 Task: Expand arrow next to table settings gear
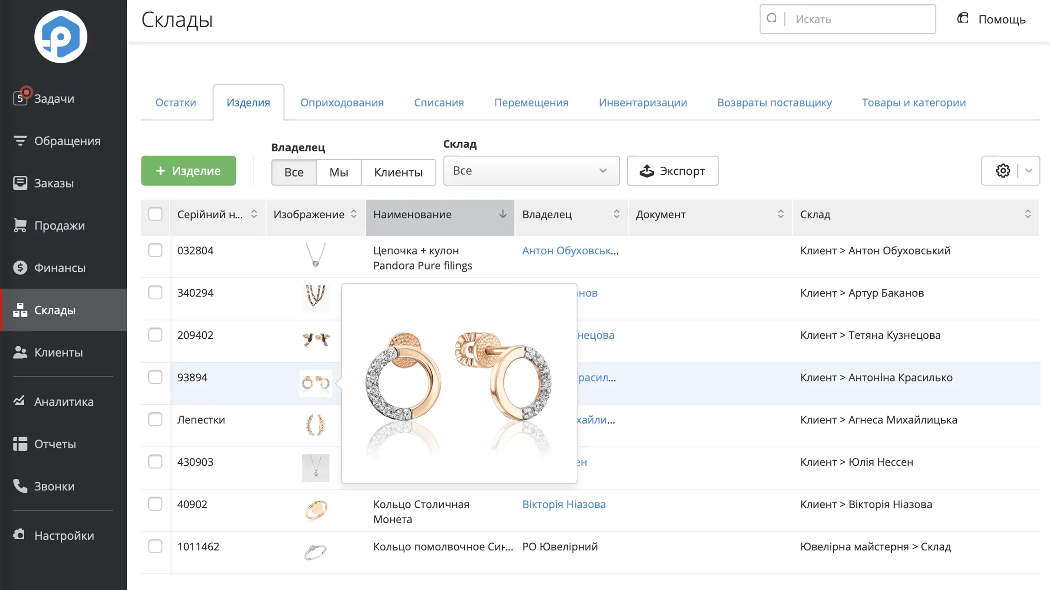[1029, 170]
